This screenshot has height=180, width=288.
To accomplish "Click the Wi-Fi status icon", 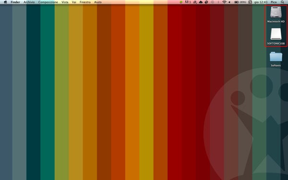I will point(224,2).
